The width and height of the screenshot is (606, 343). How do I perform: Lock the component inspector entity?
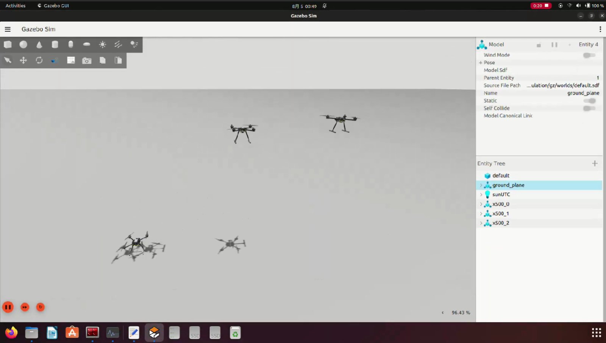pyautogui.click(x=539, y=45)
